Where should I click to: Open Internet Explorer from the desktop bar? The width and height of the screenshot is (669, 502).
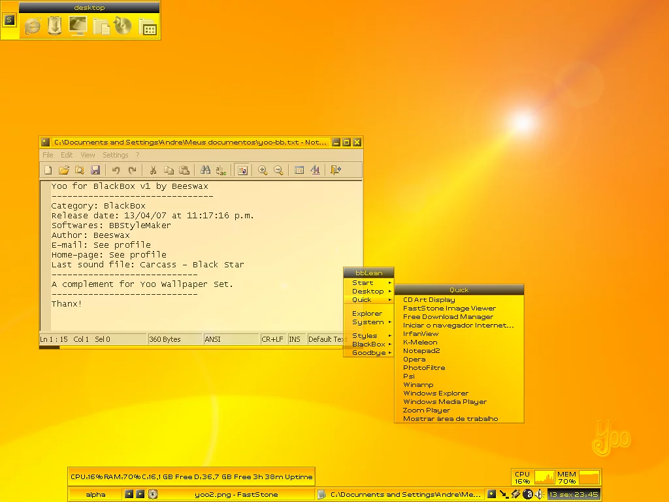coord(33,26)
